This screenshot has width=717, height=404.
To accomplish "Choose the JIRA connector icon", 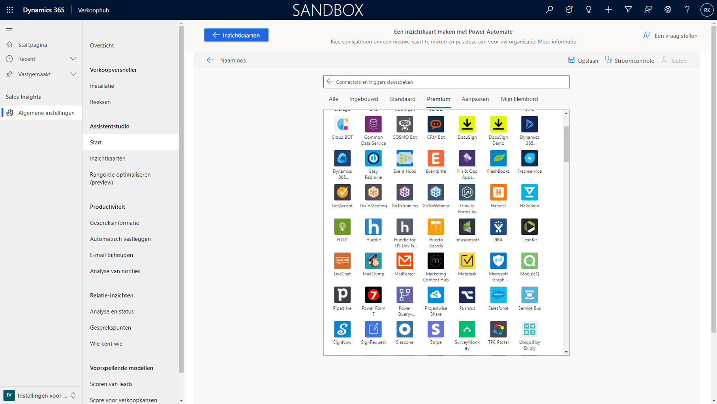I will point(498,227).
